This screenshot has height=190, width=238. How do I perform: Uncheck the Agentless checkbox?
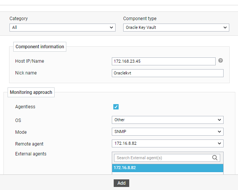pos(116,107)
